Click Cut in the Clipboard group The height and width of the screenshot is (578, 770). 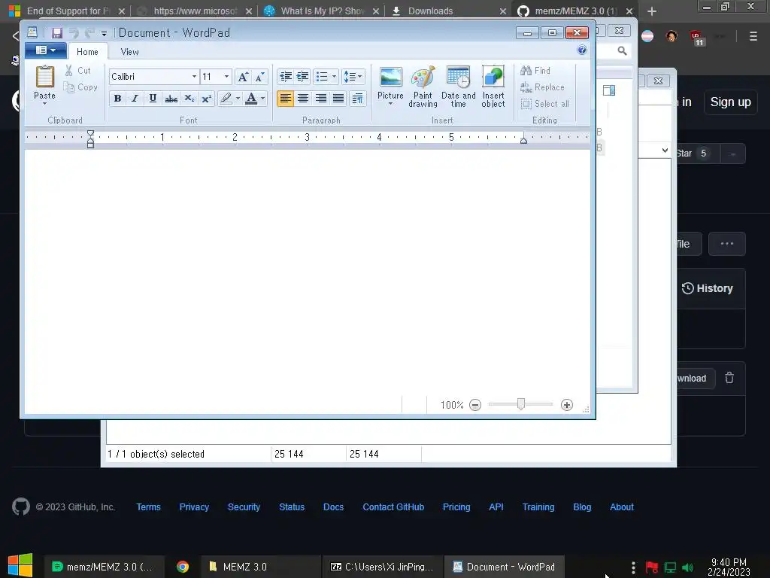(78, 71)
